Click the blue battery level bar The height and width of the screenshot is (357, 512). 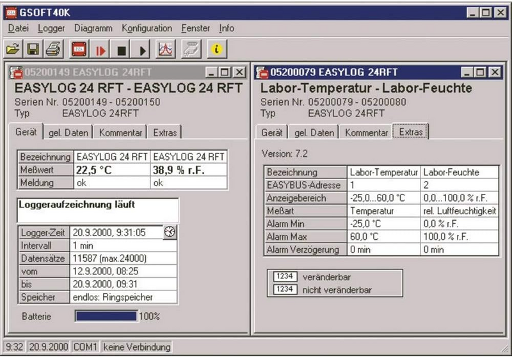pos(106,316)
